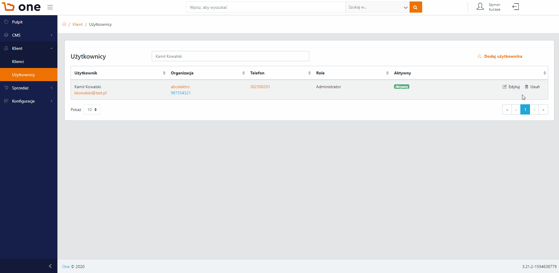Go to previous page of results
Viewport: 559px width, 273px height.
point(516,110)
